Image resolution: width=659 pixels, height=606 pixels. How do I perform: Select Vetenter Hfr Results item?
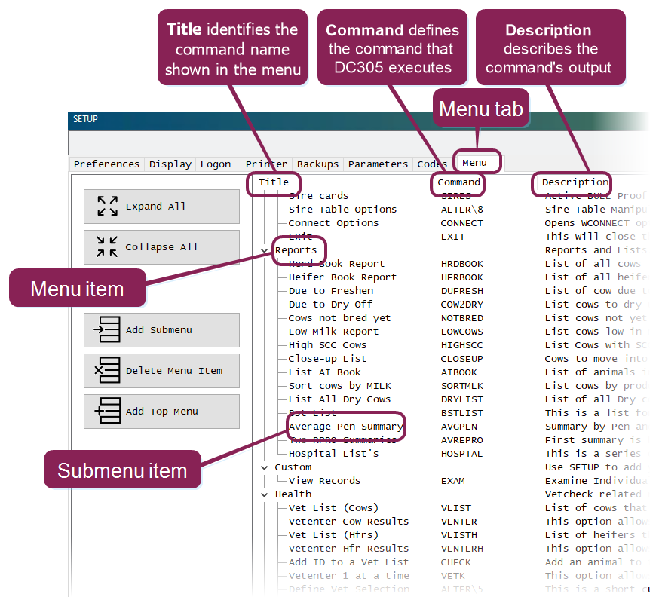pos(348,549)
